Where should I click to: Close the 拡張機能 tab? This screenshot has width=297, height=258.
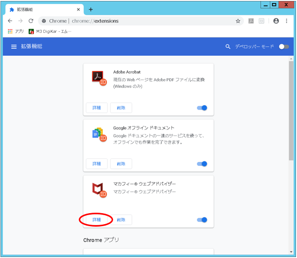tap(78, 9)
